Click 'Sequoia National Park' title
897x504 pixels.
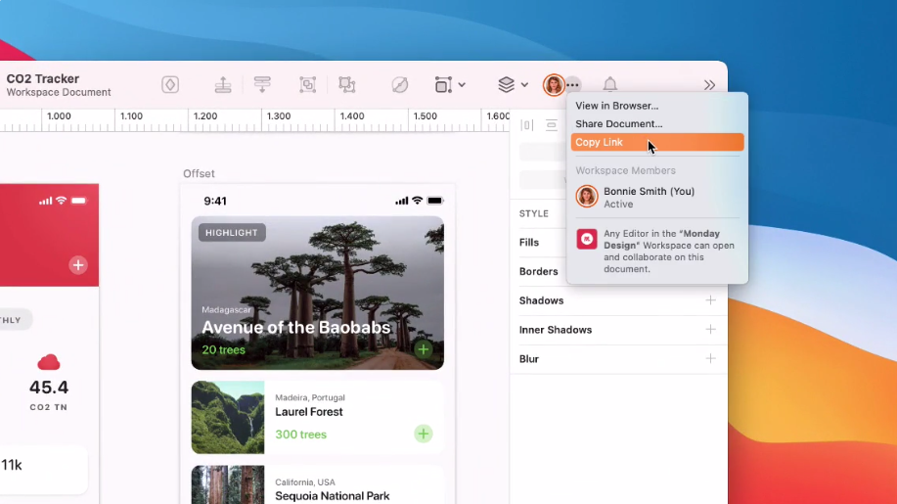tap(333, 496)
